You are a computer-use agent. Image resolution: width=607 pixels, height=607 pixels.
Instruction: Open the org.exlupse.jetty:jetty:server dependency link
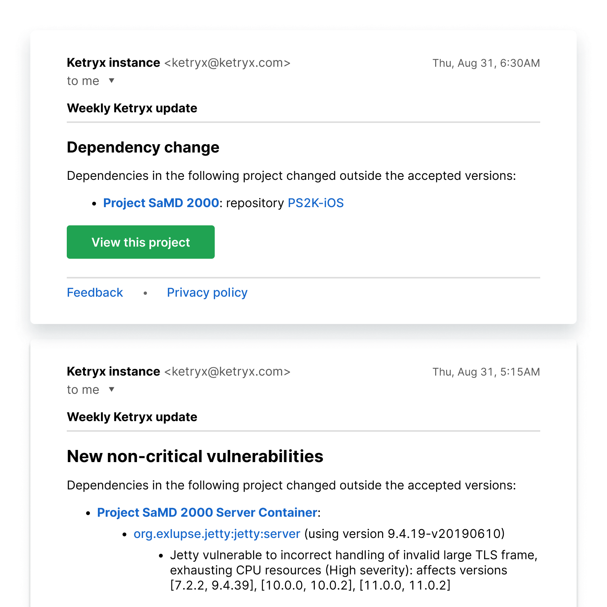click(217, 534)
